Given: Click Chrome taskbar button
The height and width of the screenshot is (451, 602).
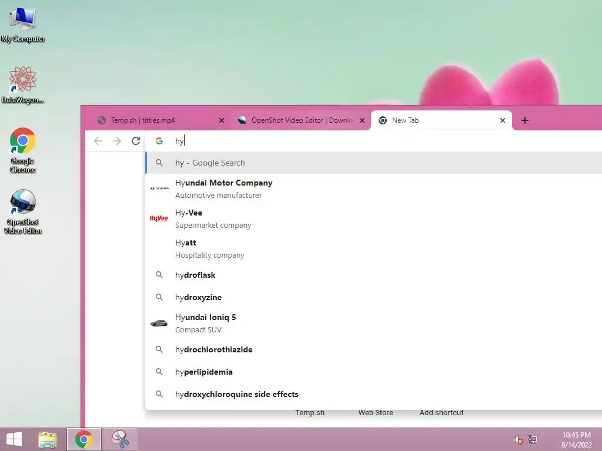Looking at the screenshot, I should (84, 439).
